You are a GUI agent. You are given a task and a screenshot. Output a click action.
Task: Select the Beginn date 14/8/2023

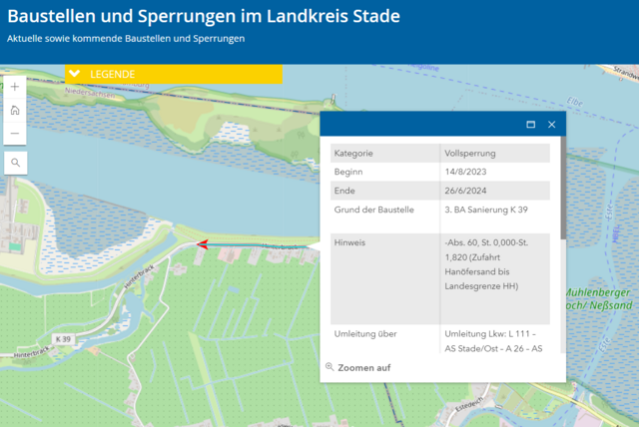click(465, 172)
